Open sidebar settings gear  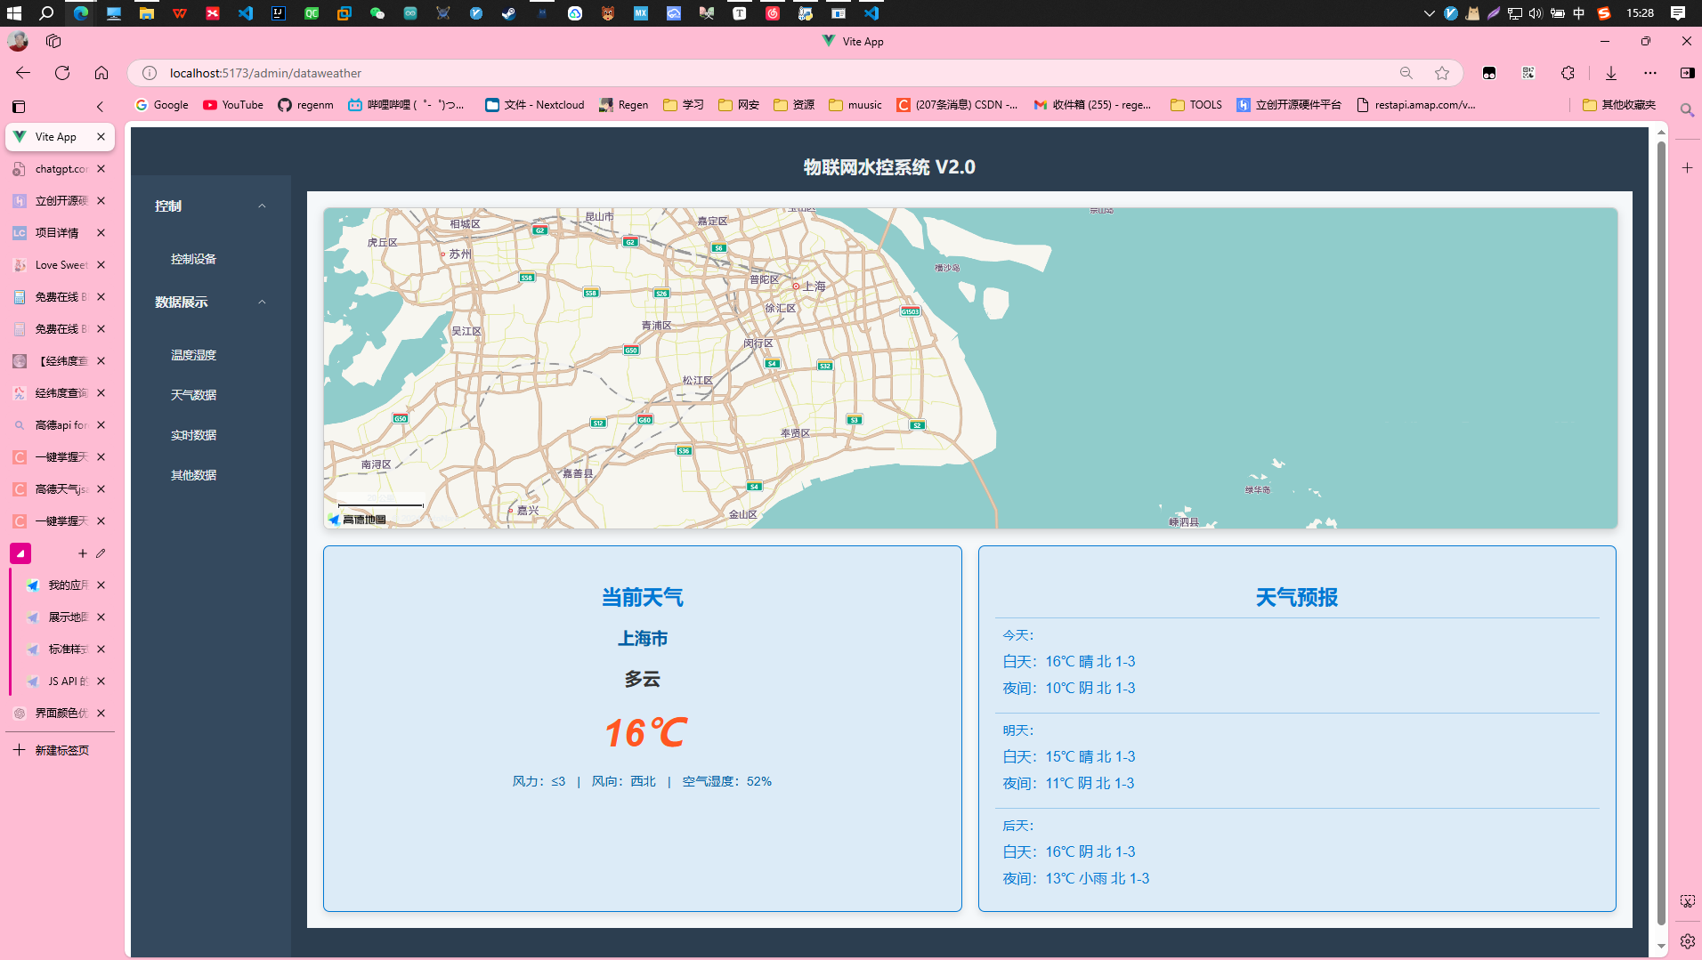point(1687,940)
